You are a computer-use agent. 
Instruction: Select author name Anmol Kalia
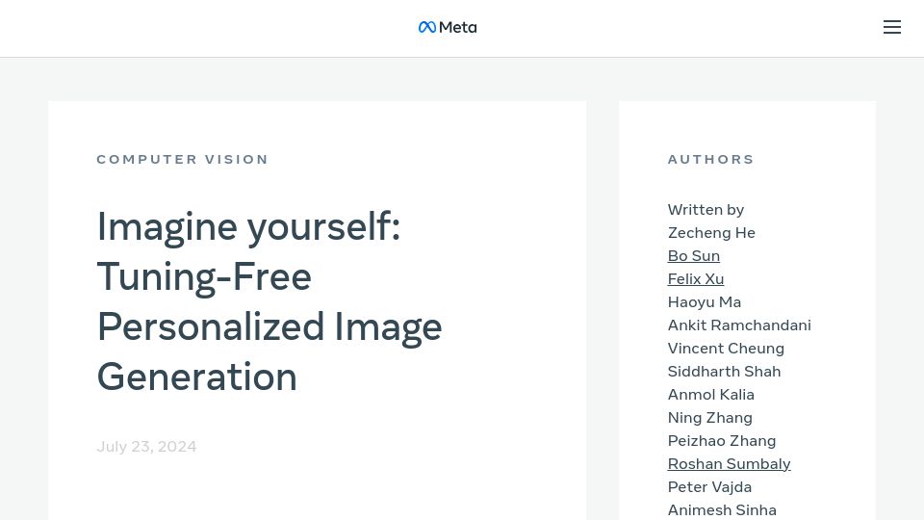(x=710, y=395)
